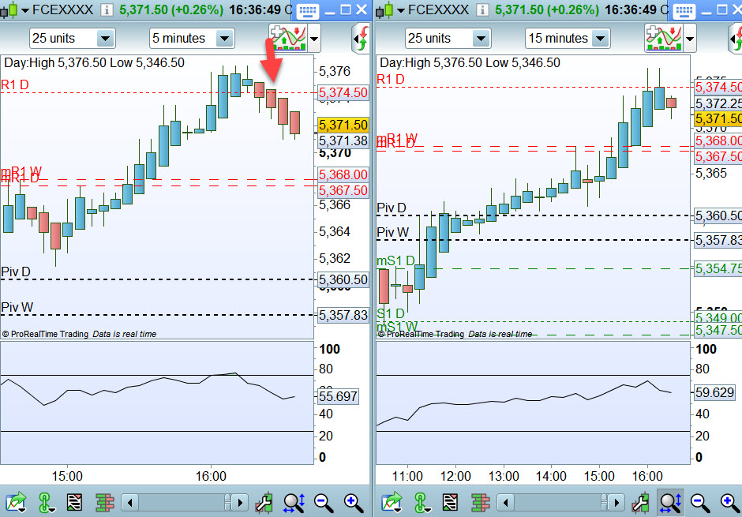Screen dimensions: 742x517
Task: Open order list icon in 5 minutes window
Action: [x=74, y=502]
